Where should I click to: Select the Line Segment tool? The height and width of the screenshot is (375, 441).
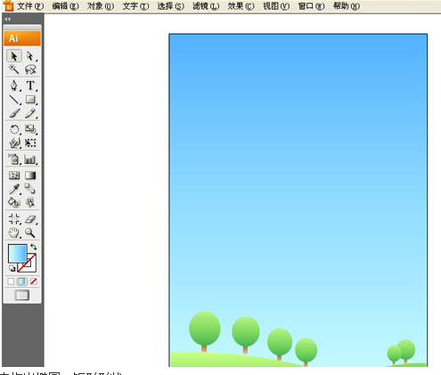[14, 100]
